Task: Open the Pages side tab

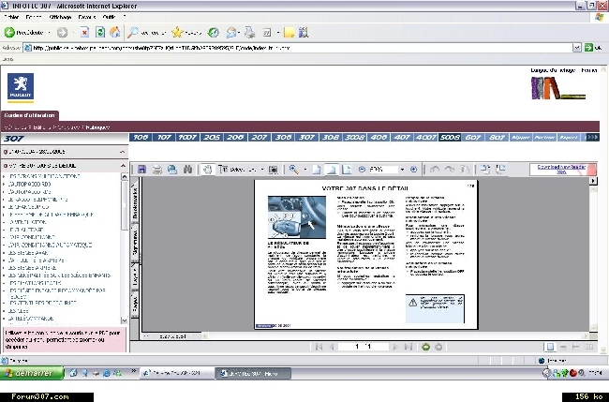Action: pos(135,304)
